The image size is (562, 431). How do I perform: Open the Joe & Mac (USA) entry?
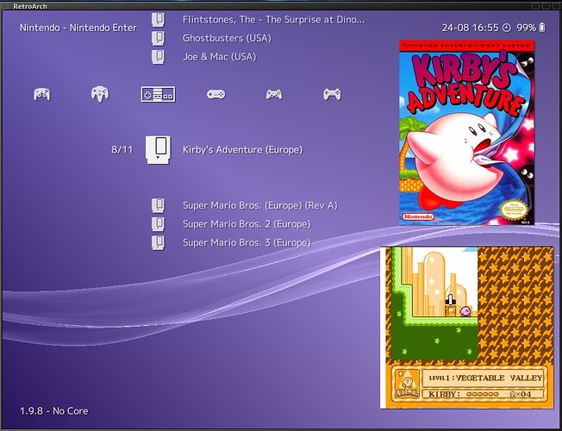click(219, 57)
